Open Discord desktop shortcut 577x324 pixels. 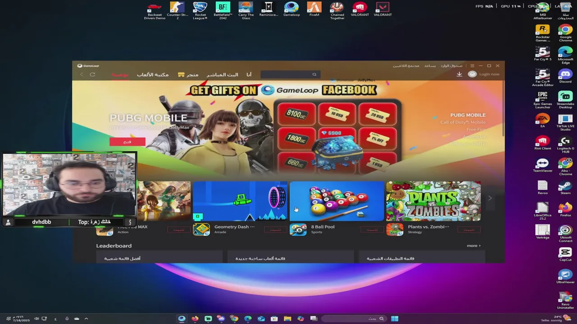pyautogui.click(x=565, y=76)
